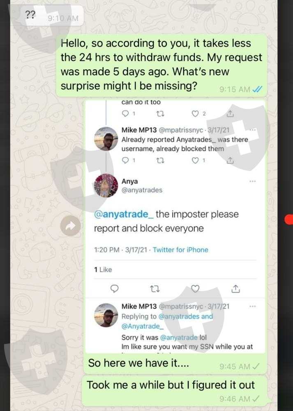Viewport: 293px width, 411px height.
Task: Open more options on last Mike MP13 reply
Action: coord(252,306)
